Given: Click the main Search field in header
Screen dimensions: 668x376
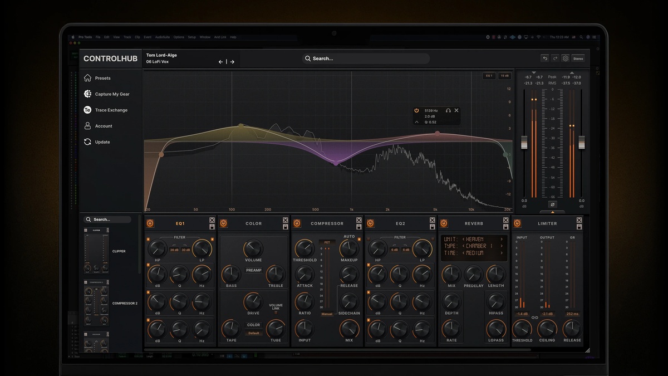Looking at the screenshot, I should 366,58.
